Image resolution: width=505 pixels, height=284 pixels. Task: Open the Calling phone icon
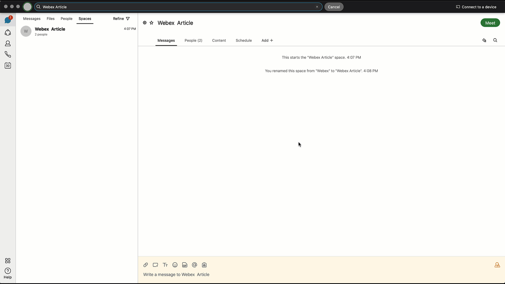click(8, 54)
